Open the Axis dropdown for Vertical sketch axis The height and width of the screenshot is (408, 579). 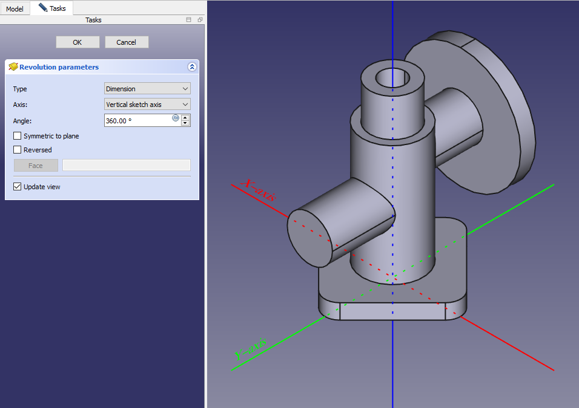coord(147,105)
